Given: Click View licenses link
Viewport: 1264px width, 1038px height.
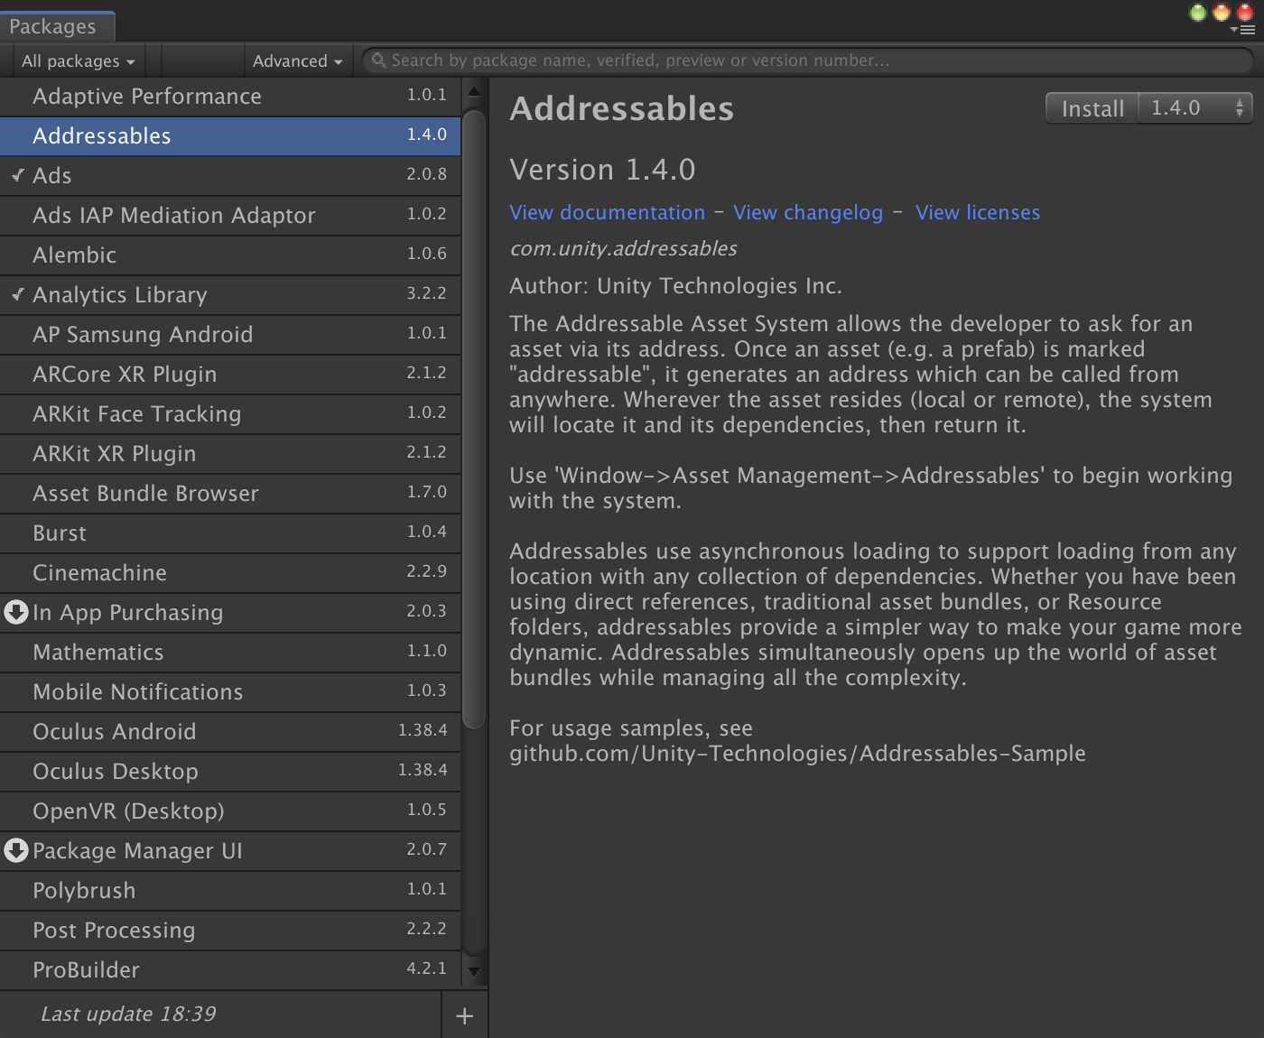Looking at the screenshot, I should pos(977,212).
